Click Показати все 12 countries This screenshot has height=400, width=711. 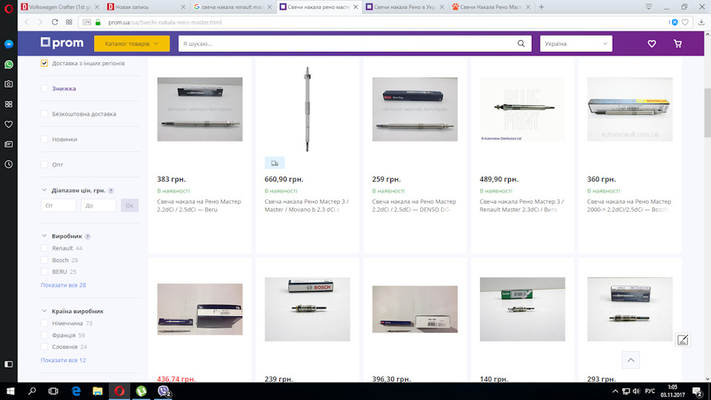[63, 360]
